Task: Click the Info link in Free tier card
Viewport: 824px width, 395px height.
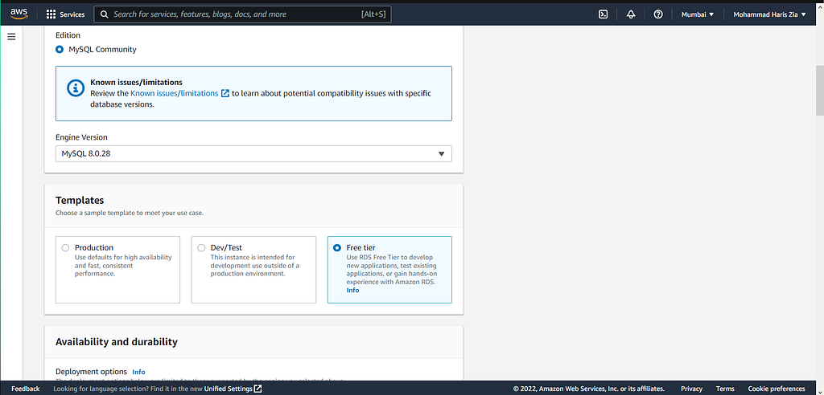Action: (352, 290)
